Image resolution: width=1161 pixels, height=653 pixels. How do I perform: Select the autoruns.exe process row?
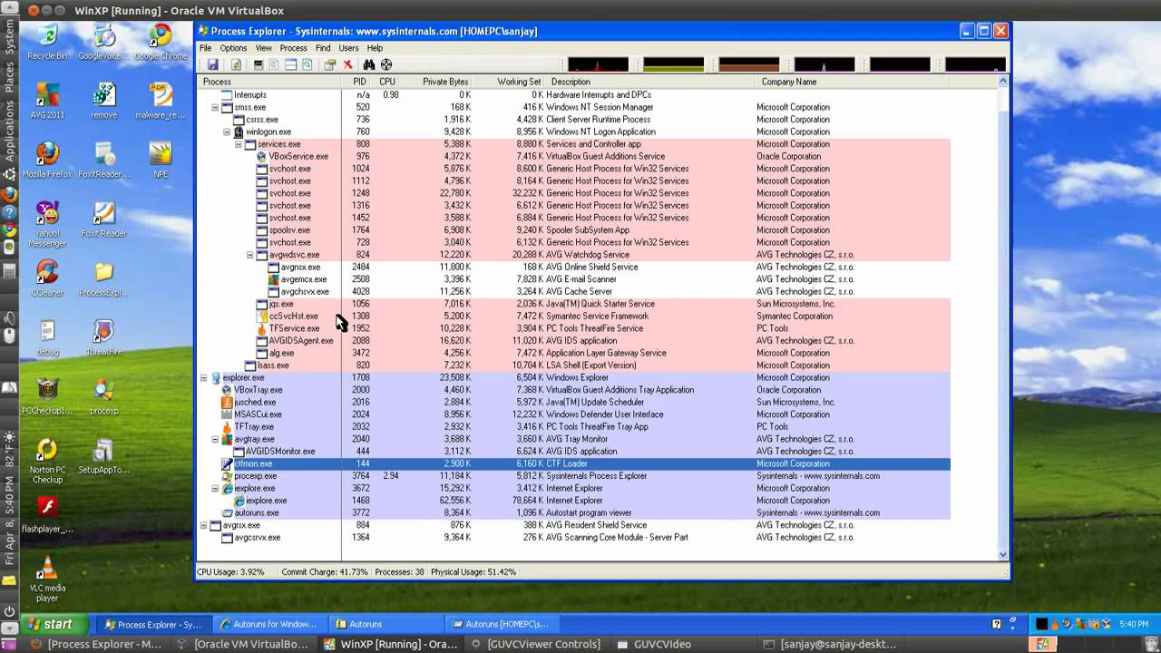pyautogui.click(x=573, y=512)
